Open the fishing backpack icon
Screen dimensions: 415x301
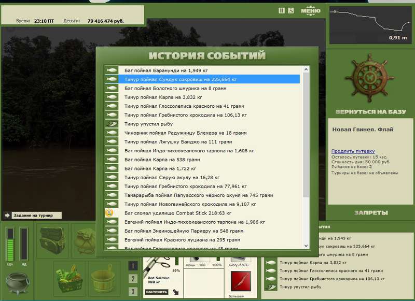[53, 240]
